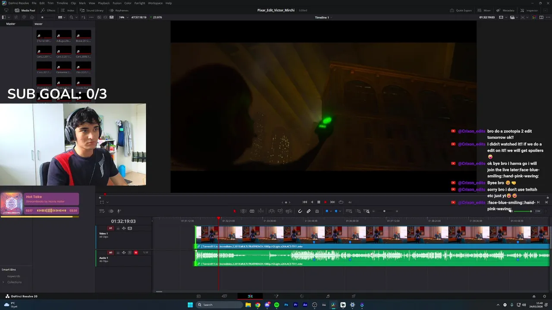Toggle Auto Track Selector on Video 1
552x310 pixels.
tap(124, 228)
